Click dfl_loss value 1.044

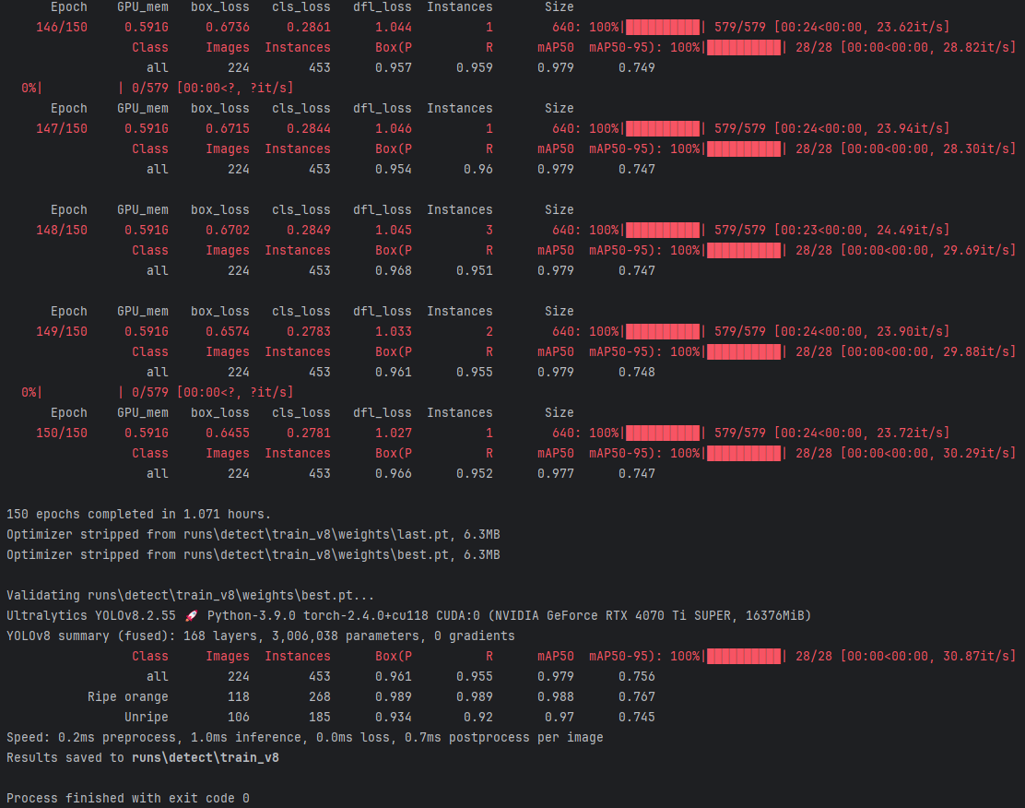click(x=394, y=28)
